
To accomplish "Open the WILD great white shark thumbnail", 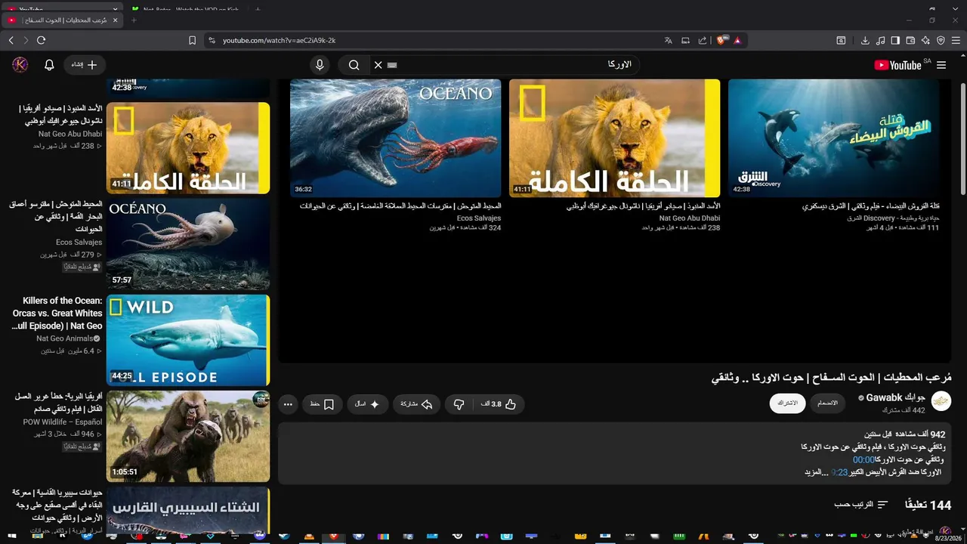I will [x=188, y=340].
